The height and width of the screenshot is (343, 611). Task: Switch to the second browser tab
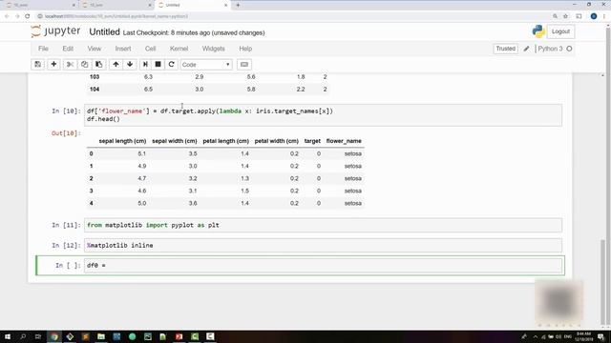(116, 5)
